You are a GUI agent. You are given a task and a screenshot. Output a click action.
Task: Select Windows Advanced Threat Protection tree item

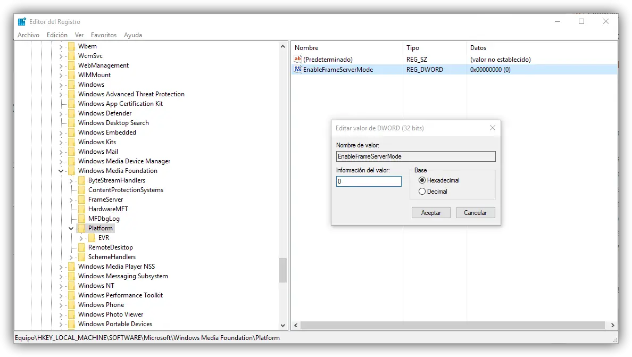pos(131,94)
